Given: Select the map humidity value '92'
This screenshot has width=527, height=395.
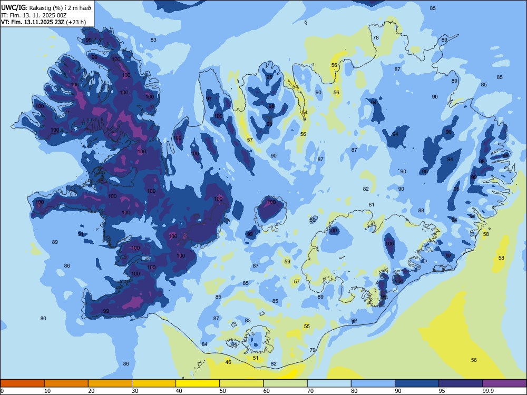Looking at the screenshot, I should pyautogui.click(x=354, y=321).
